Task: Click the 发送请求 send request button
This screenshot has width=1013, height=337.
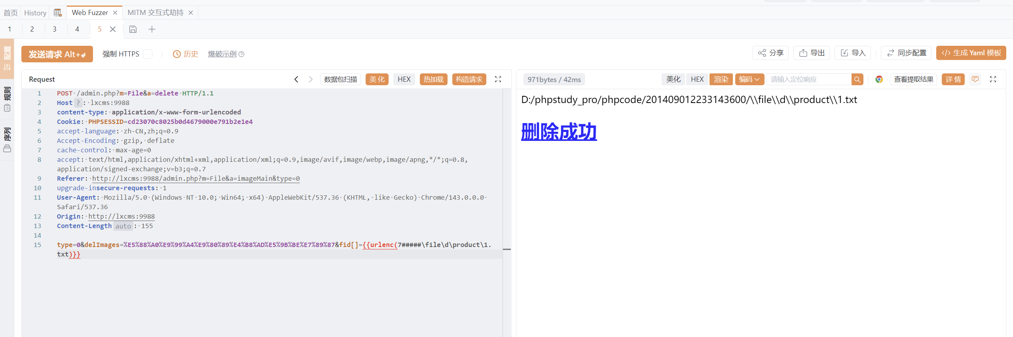Action: click(57, 54)
